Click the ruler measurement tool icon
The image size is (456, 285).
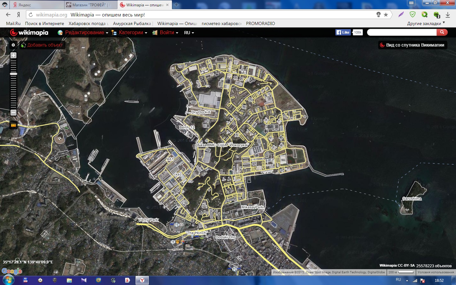(13, 125)
